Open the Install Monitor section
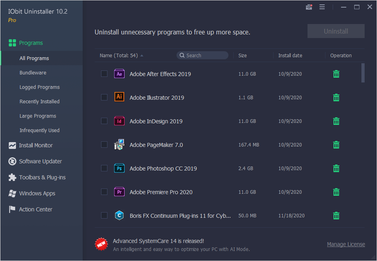This screenshot has width=377, height=261. [x=36, y=145]
